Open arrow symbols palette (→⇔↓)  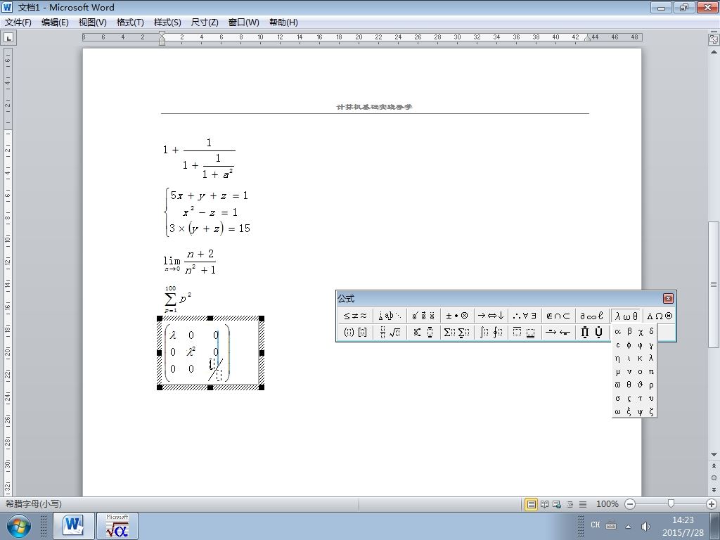(x=490, y=316)
